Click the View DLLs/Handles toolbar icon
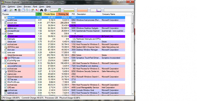 coord(27,10)
